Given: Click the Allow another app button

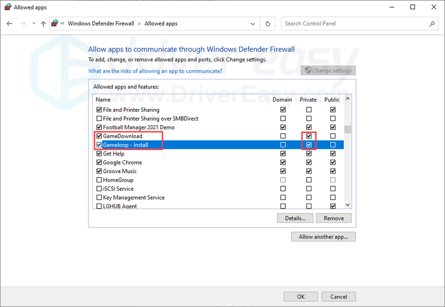Looking at the screenshot, I should [323, 236].
